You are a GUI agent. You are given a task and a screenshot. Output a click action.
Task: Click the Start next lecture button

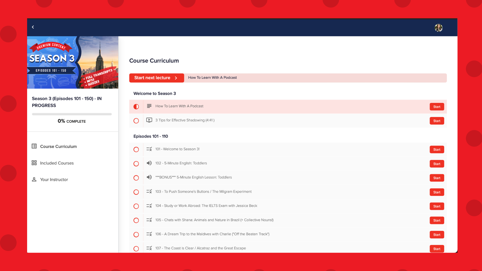156,78
